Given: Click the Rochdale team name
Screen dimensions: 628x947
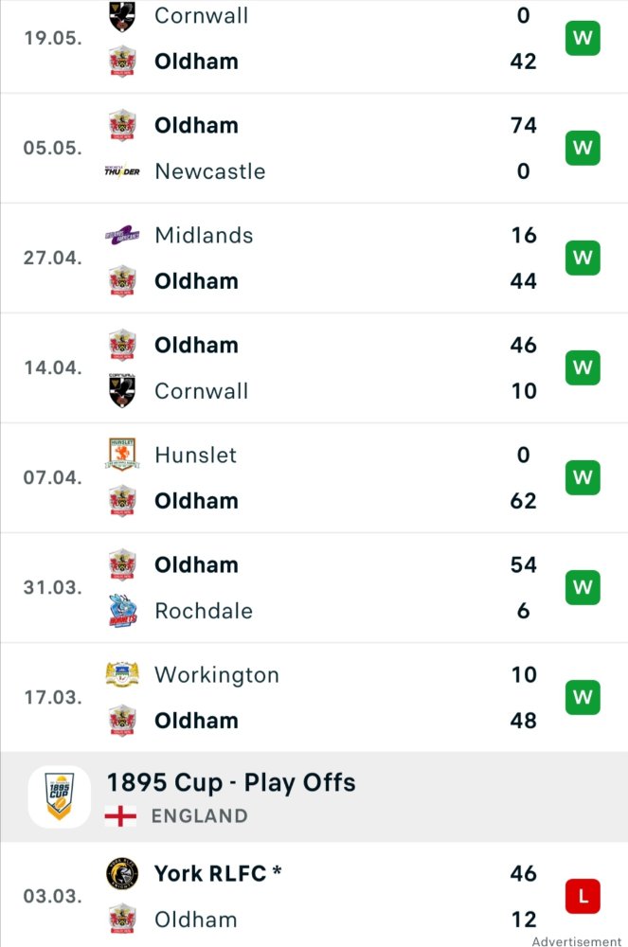Looking at the screenshot, I should tap(204, 611).
